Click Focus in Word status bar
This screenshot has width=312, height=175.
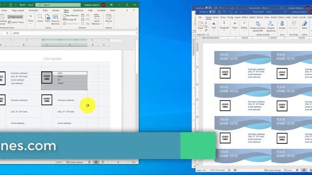pyautogui.click(x=288, y=170)
